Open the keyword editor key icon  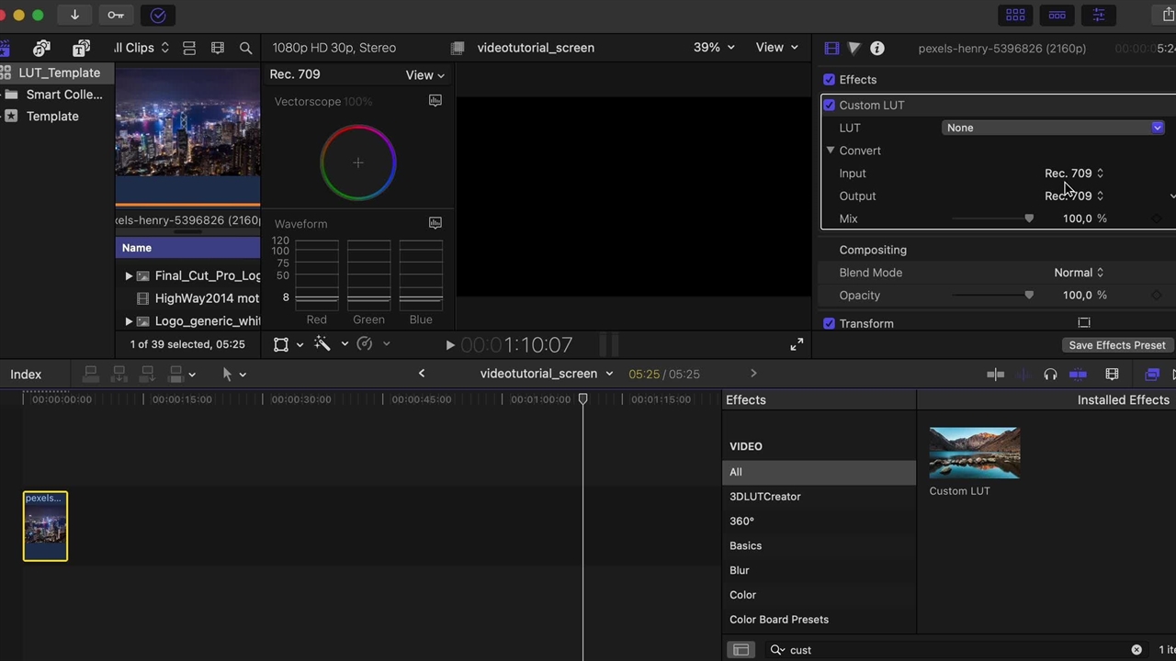(116, 15)
